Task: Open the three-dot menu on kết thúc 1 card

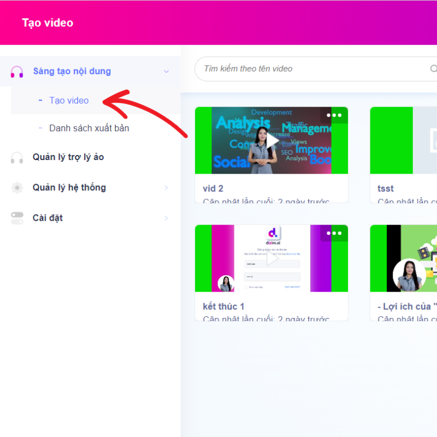Action: point(334,233)
